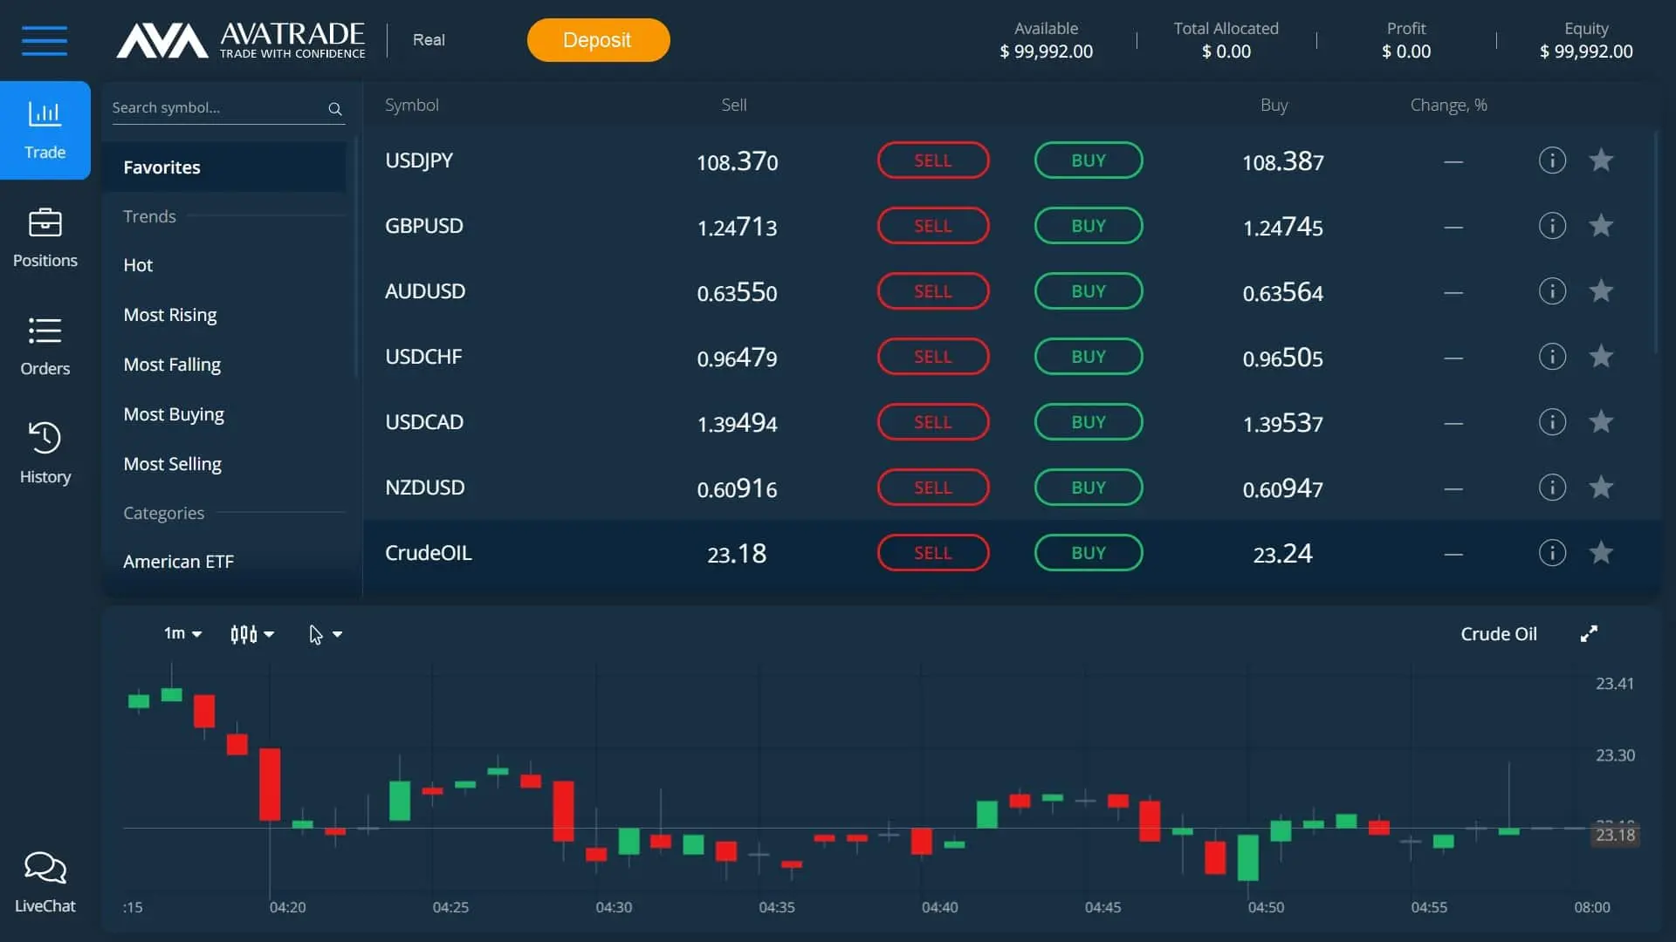Open trading History
The image size is (1676, 942).
45,453
